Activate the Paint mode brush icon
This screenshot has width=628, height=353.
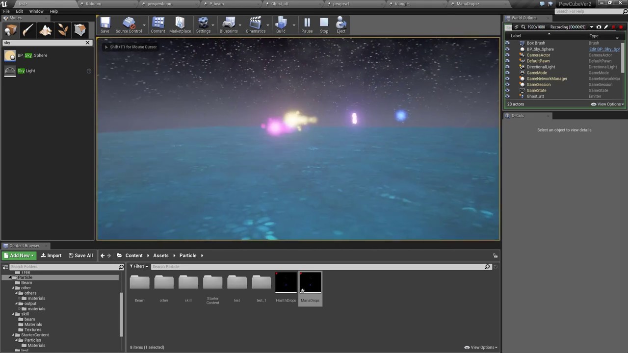pos(27,30)
